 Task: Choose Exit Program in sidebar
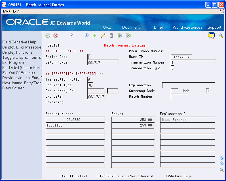[x=13, y=63]
